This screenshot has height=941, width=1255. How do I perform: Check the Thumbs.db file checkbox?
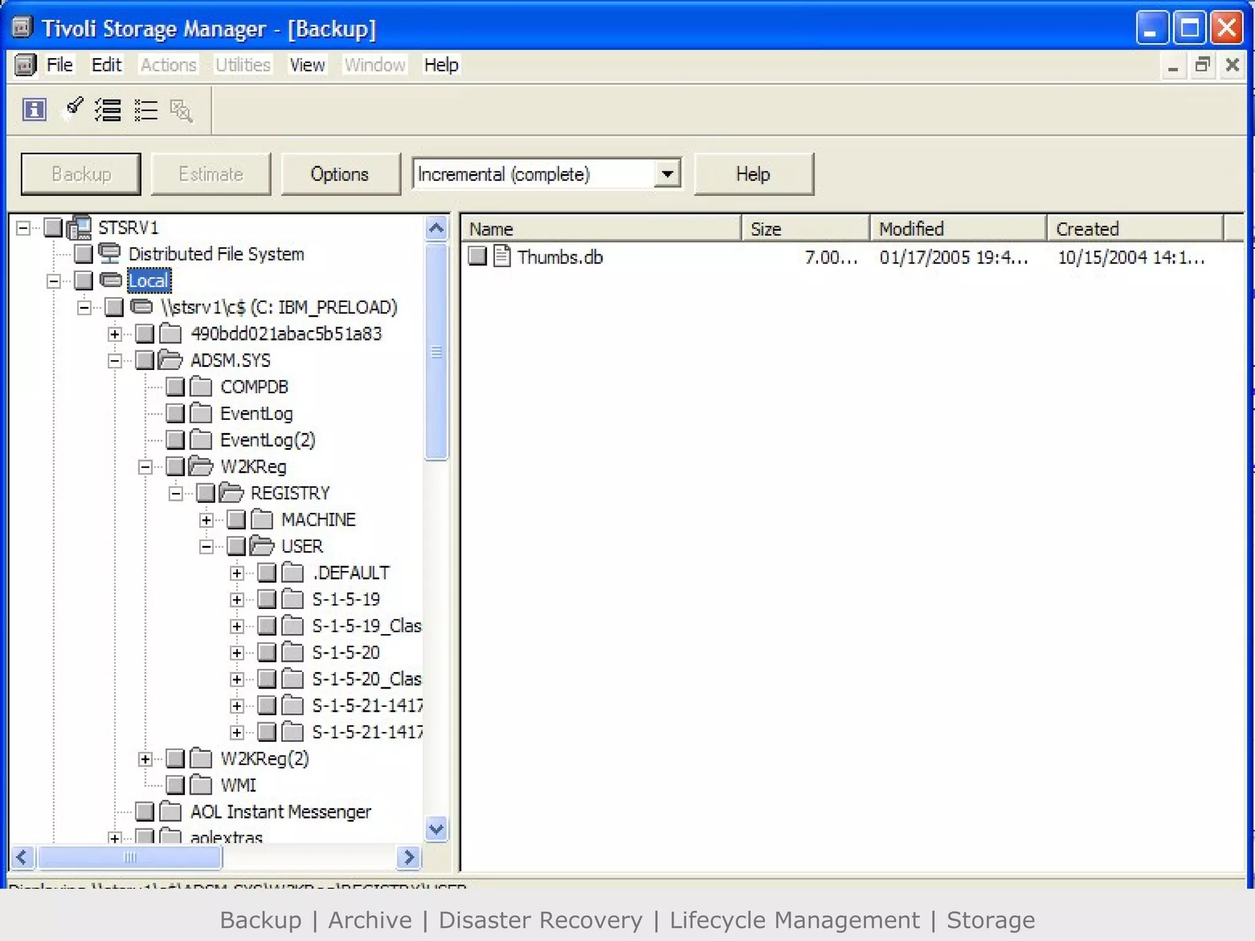pyautogui.click(x=477, y=256)
